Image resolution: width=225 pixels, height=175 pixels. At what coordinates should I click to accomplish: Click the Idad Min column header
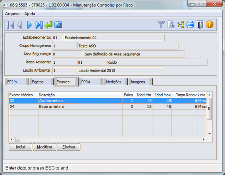pyautogui.click(x=144, y=95)
